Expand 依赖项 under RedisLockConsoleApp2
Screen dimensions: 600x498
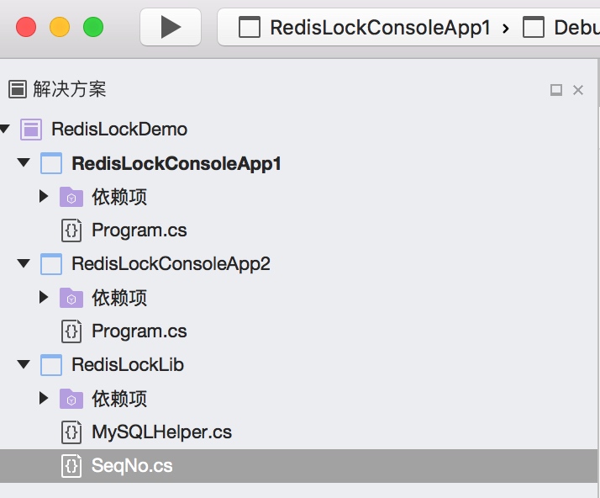tap(44, 297)
